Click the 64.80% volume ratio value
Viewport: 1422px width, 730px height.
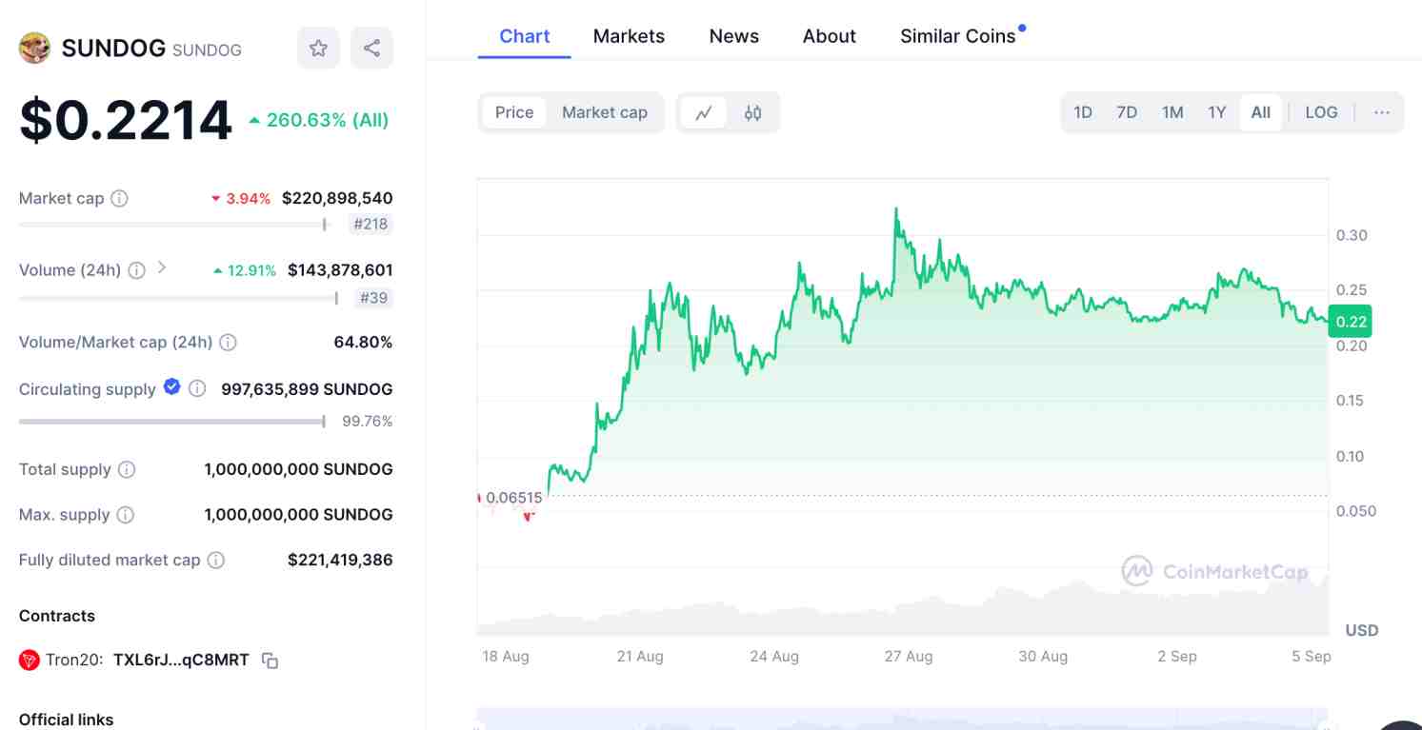coord(363,342)
